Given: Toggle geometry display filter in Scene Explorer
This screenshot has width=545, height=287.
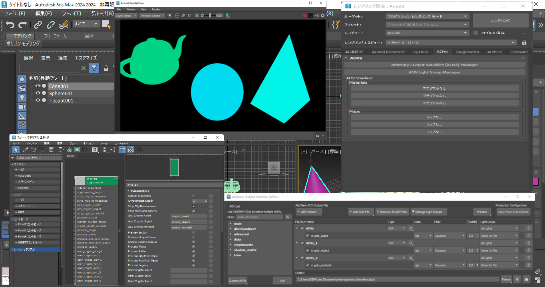Looking at the screenshot, I should [22, 79].
